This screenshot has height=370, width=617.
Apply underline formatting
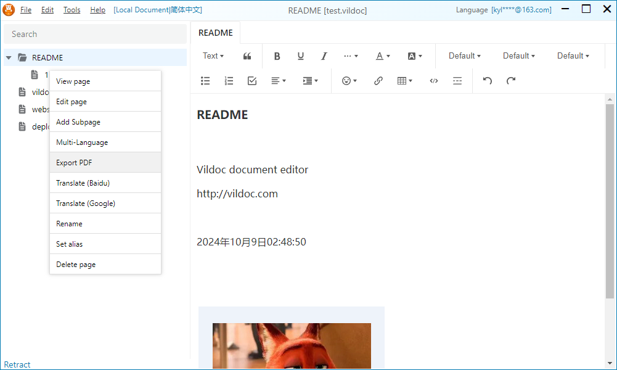point(301,56)
